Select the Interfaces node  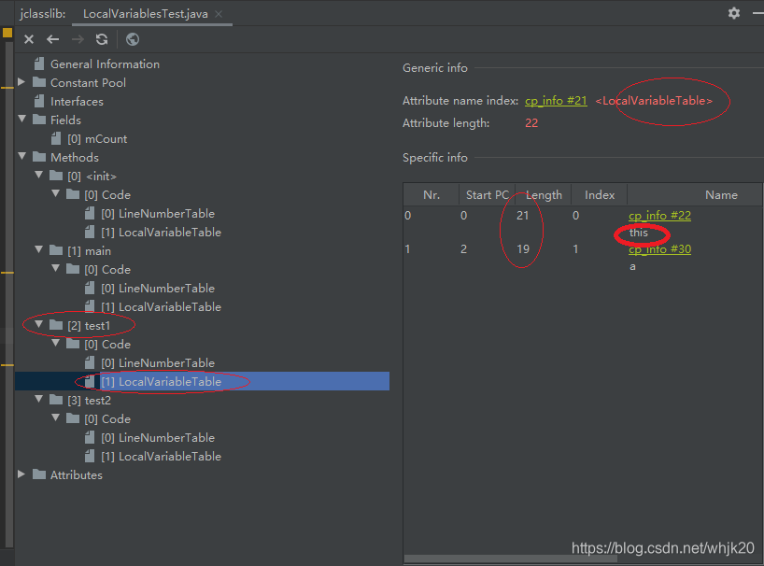pyautogui.click(x=77, y=102)
